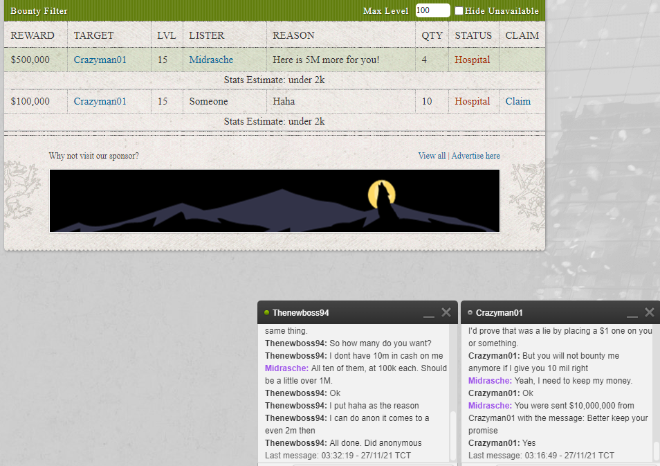The height and width of the screenshot is (466, 660).
Task: Open the View all sponsors link
Action: click(x=432, y=156)
